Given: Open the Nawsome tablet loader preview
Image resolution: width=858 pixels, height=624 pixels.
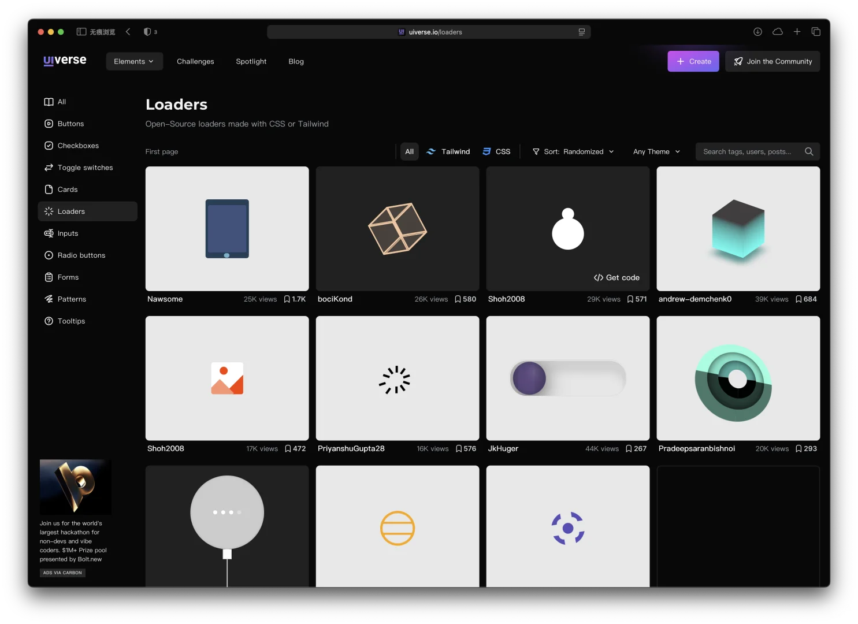Looking at the screenshot, I should click(x=227, y=229).
